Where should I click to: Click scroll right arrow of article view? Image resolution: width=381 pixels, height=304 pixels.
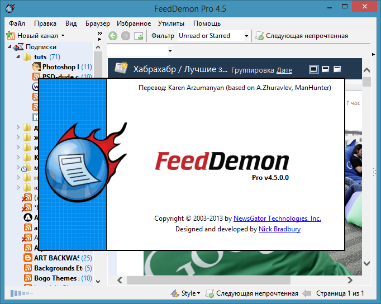[x=350, y=280]
